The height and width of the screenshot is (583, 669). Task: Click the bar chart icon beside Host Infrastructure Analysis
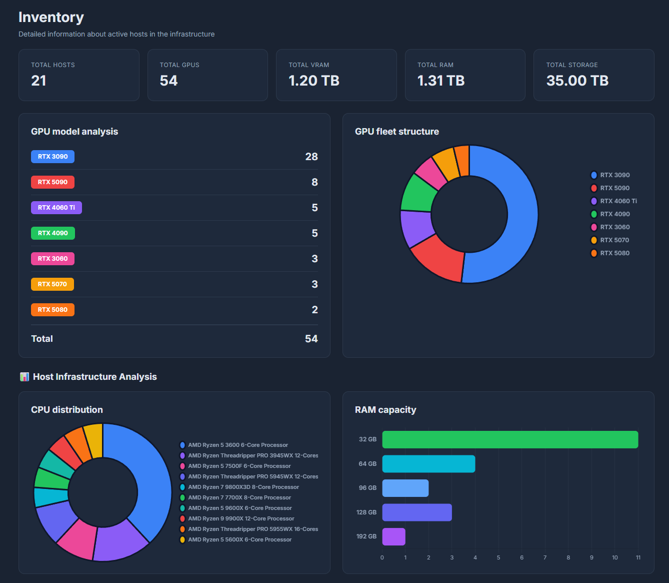[24, 377]
